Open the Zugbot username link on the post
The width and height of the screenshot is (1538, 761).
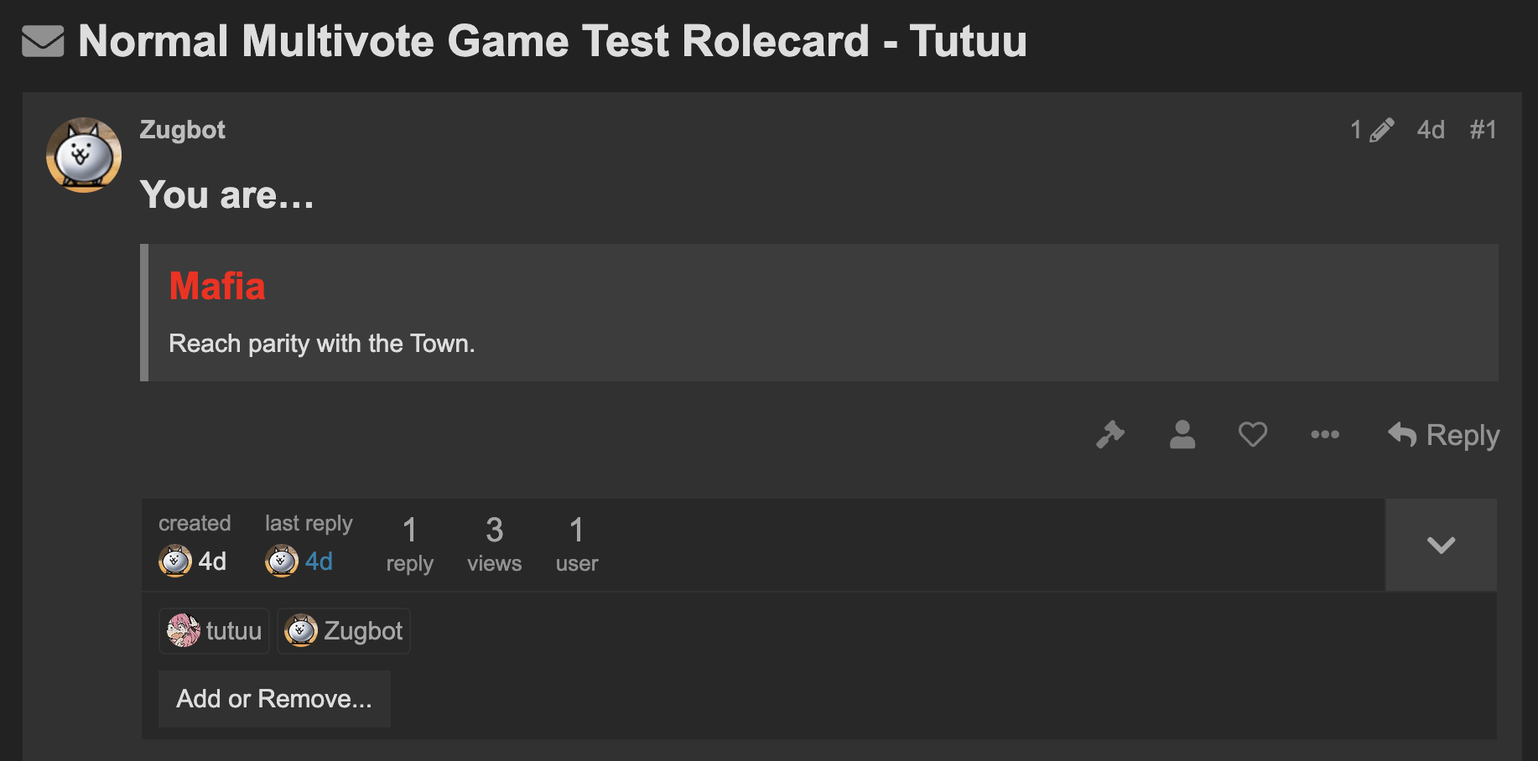point(182,130)
